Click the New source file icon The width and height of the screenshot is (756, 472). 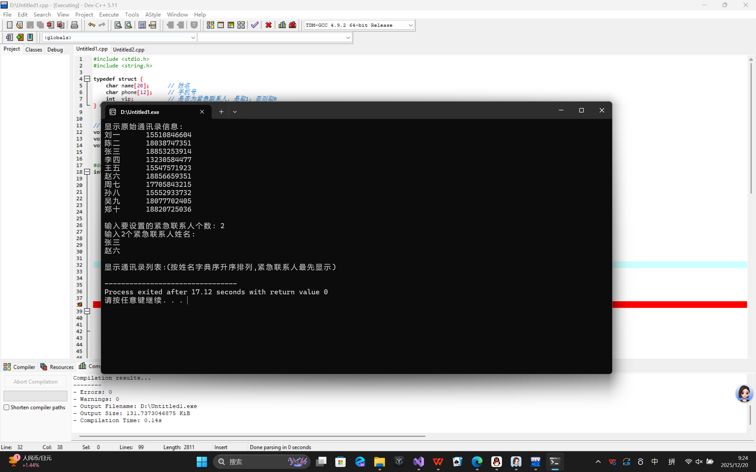pyautogui.click(x=9, y=25)
